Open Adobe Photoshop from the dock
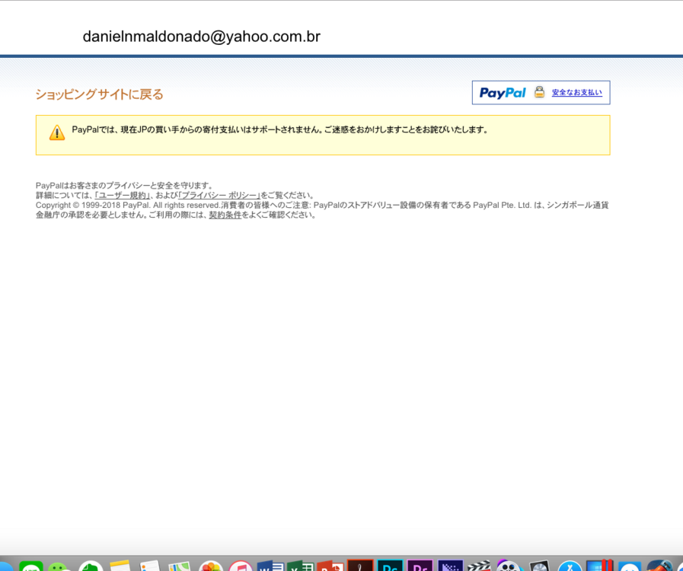 click(x=391, y=566)
